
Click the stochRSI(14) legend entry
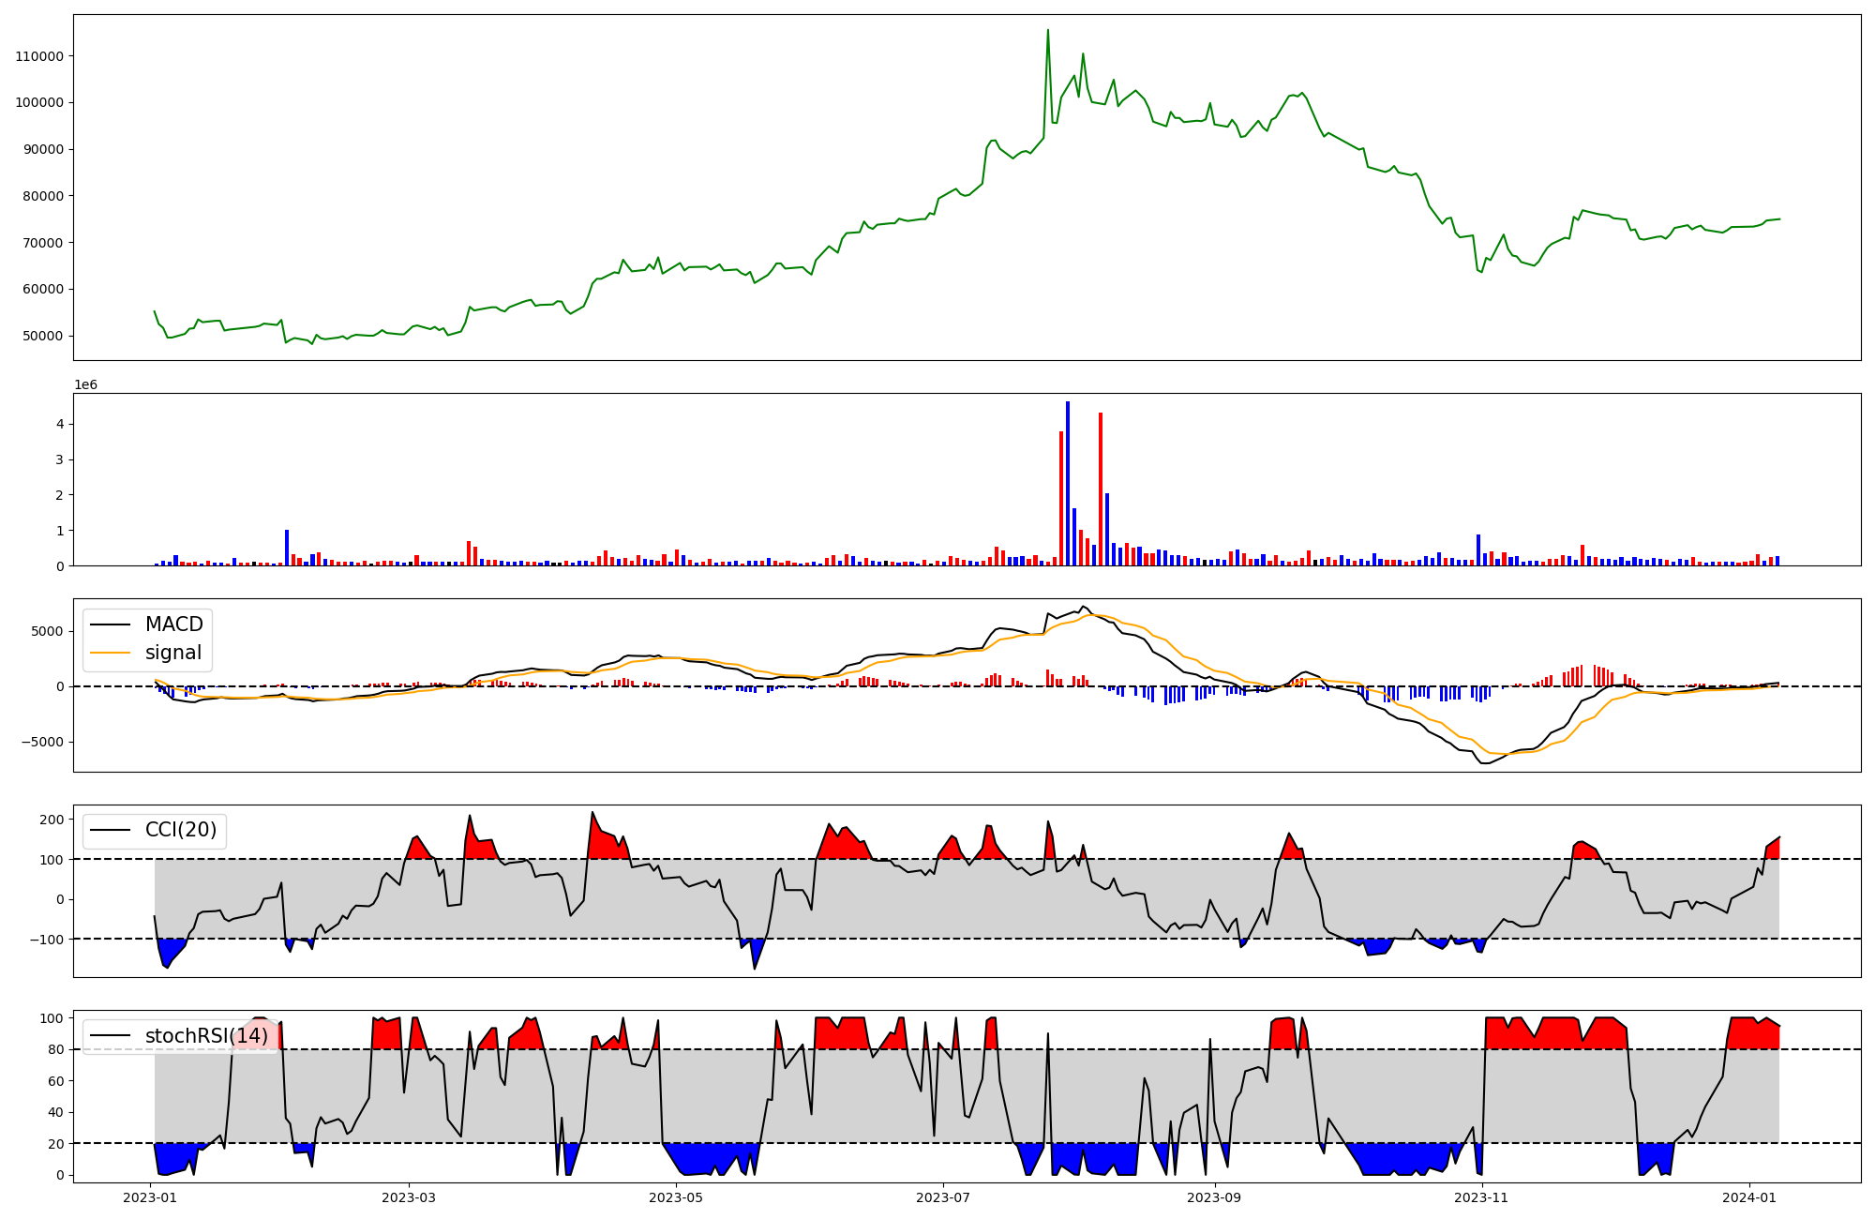206,1036
